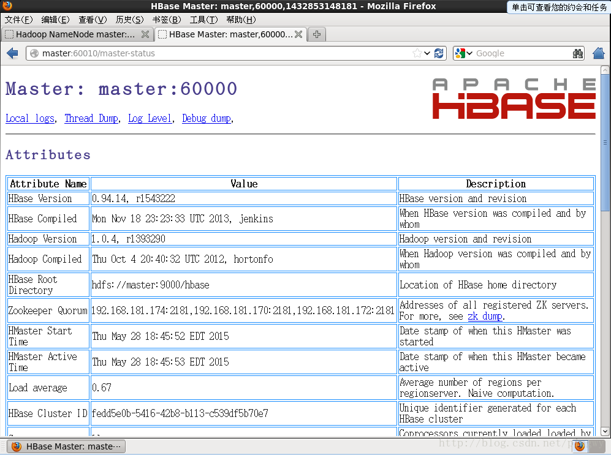The width and height of the screenshot is (611, 455).
Task: Click the vertical scrollbar thumb
Action: [x=605, y=143]
